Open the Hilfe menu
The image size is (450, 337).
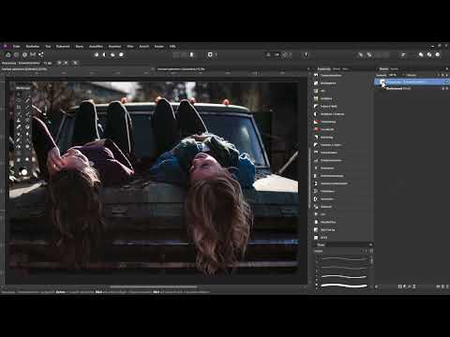(172, 46)
